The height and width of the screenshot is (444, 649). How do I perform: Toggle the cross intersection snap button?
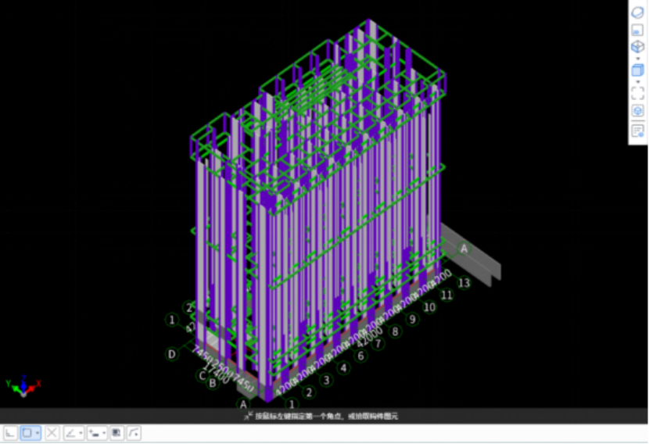click(x=52, y=432)
